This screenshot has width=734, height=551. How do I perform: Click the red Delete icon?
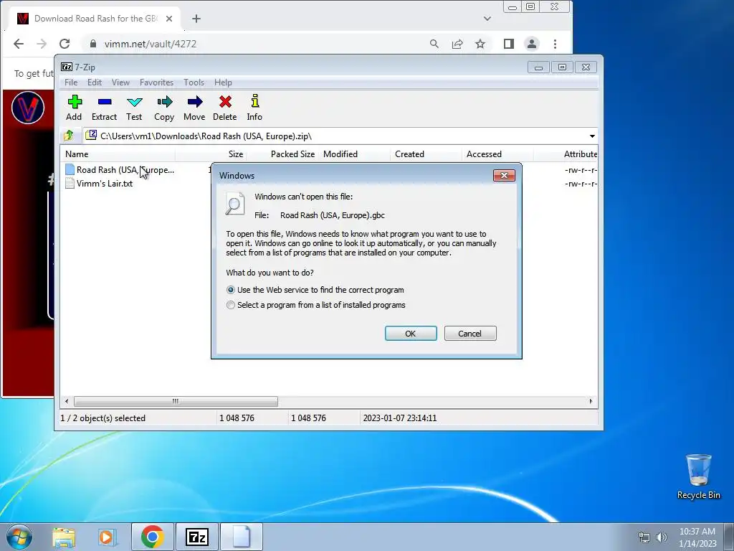(224, 108)
